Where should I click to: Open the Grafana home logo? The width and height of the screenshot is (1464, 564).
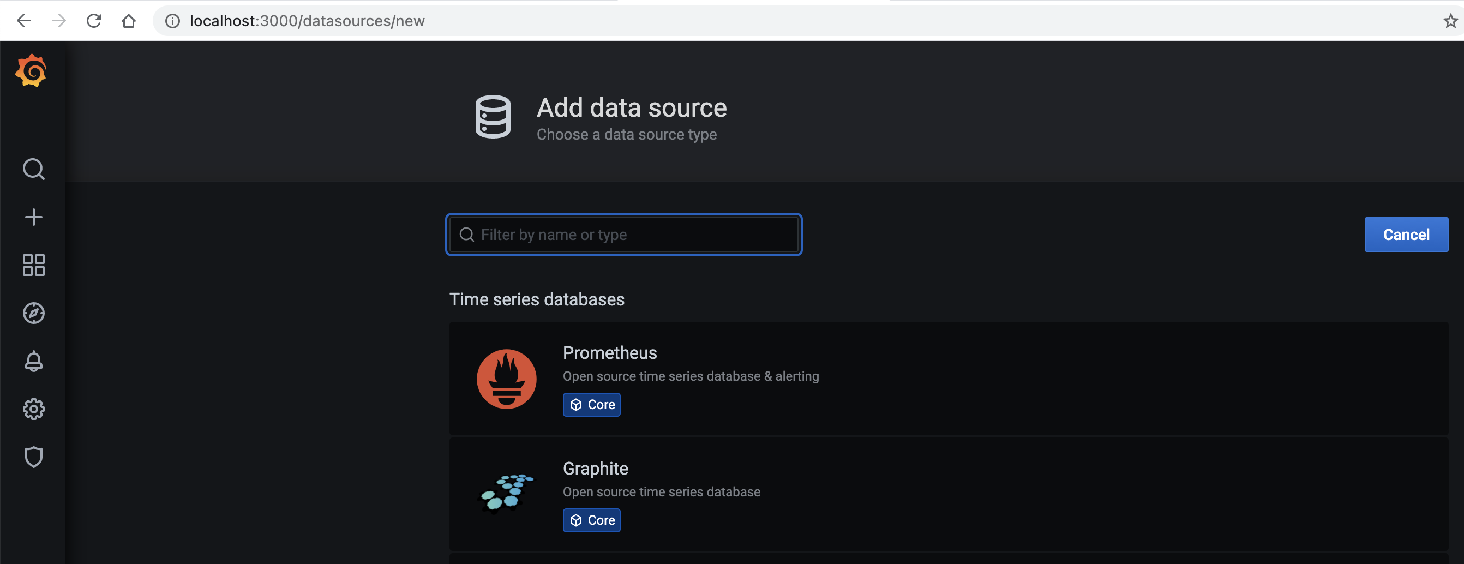point(31,70)
